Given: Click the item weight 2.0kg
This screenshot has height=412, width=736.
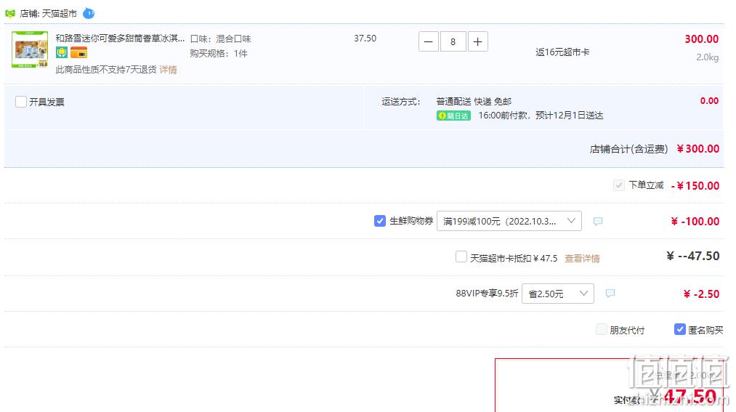Looking at the screenshot, I should click(x=708, y=57).
